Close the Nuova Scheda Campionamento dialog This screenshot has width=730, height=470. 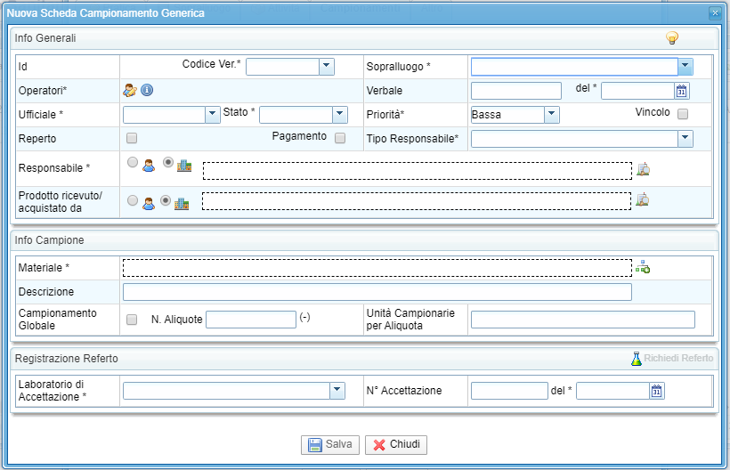click(715, 13)
